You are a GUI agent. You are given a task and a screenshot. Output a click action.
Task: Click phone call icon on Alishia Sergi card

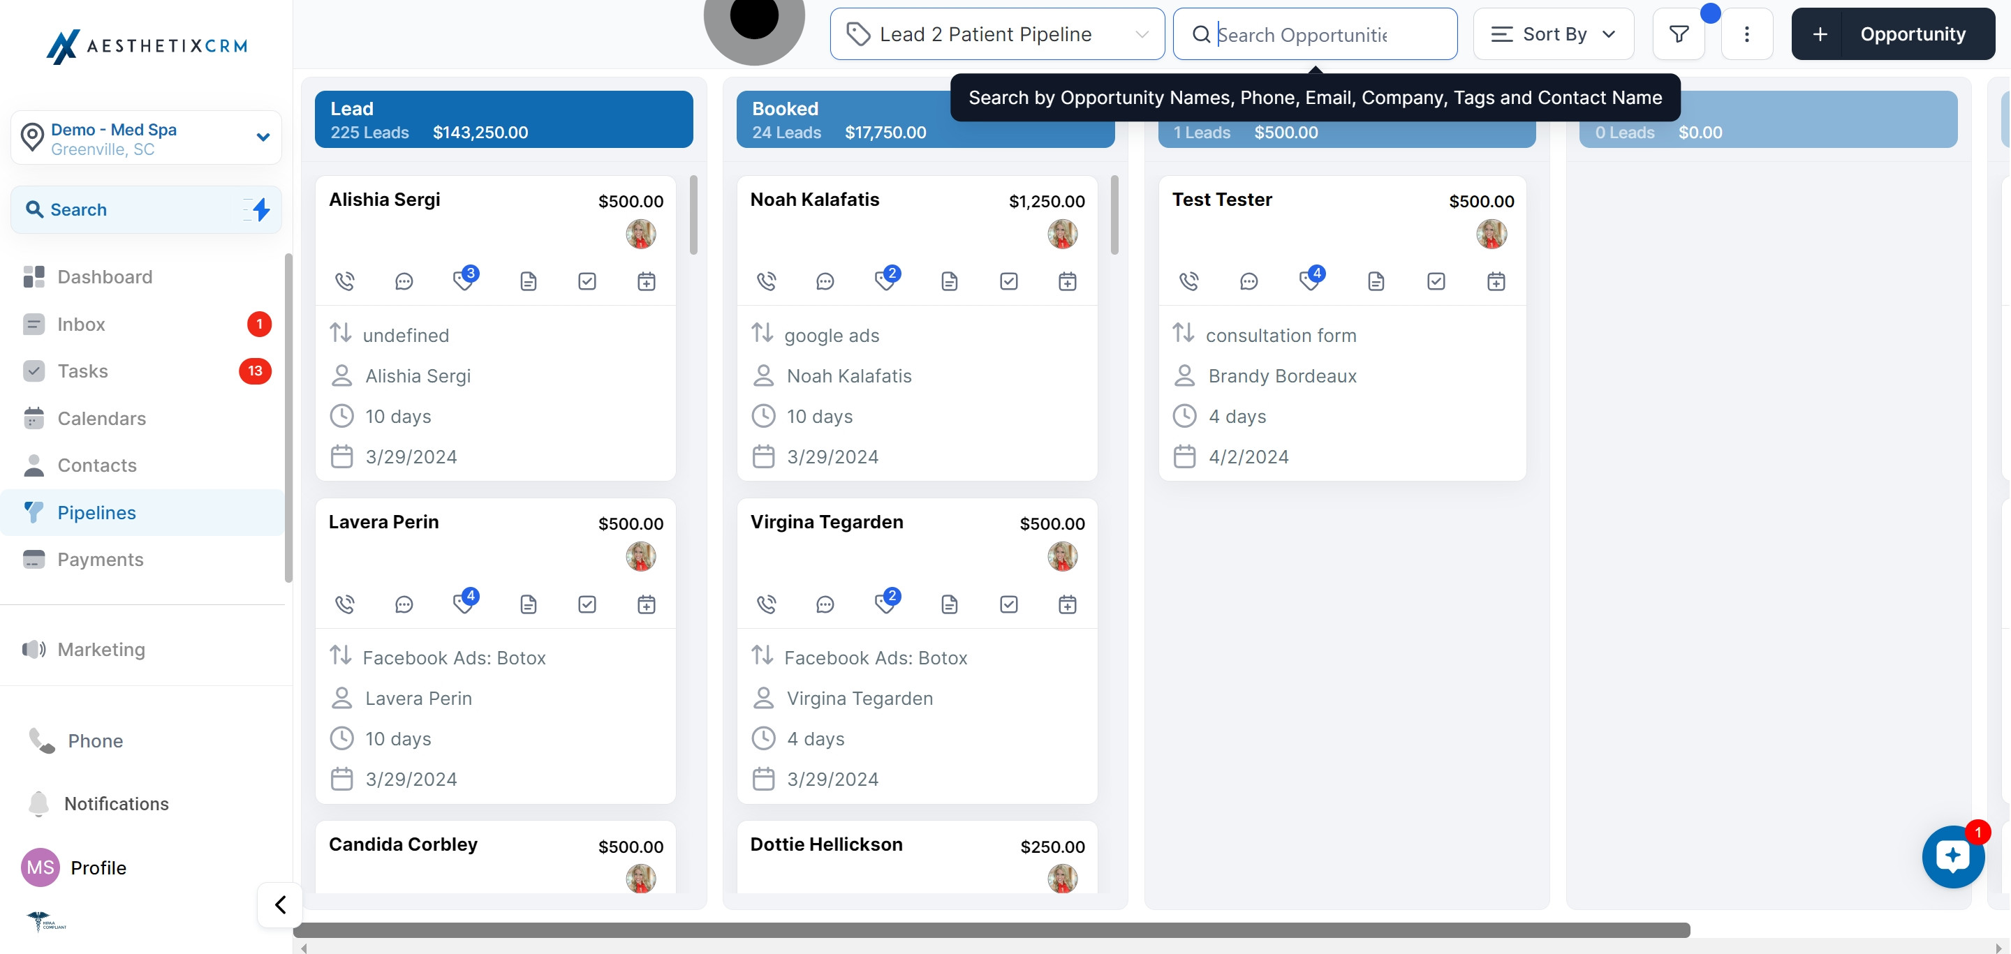(x=344, y=281)
